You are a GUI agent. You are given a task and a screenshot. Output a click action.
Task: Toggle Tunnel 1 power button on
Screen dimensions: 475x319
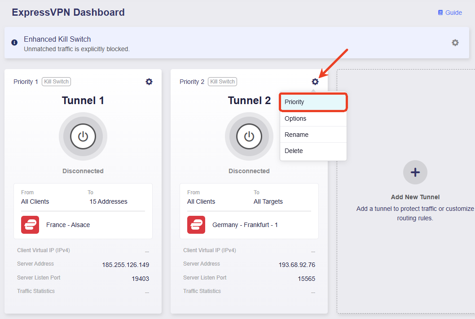[83, 136]
